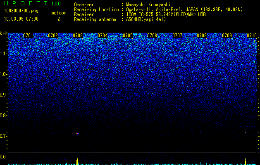Click the 0.6 frequency axis label
The image size is (260, 165).
(x=3, y=157)
